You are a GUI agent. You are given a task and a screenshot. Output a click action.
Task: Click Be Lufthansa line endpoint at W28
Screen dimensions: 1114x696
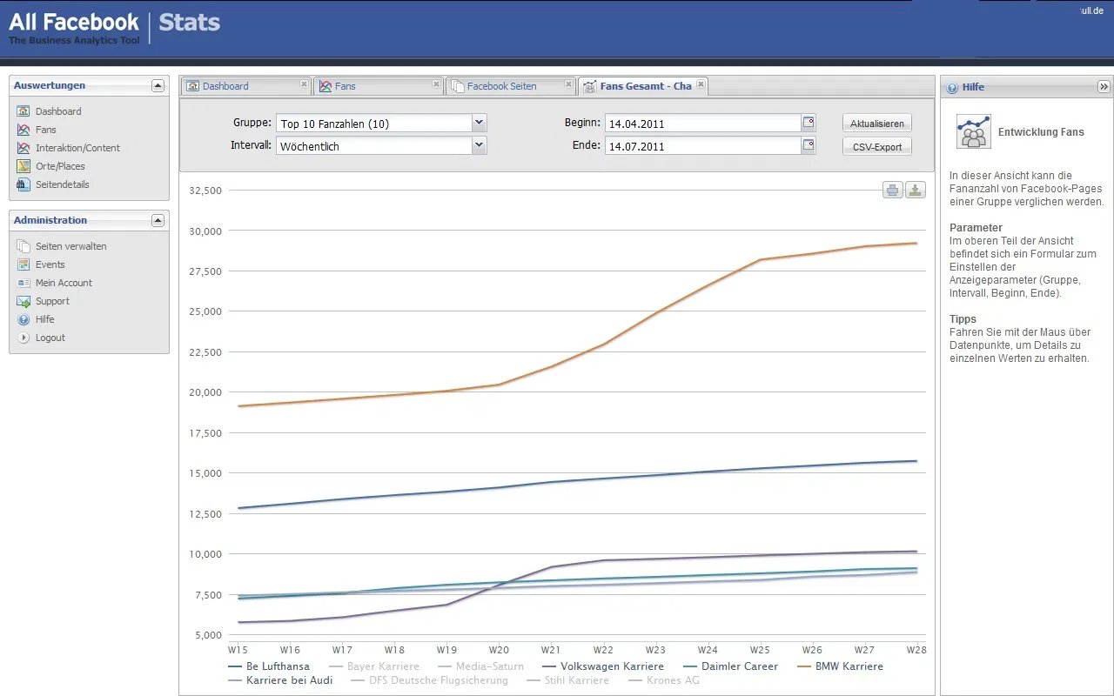coord(916,461)
